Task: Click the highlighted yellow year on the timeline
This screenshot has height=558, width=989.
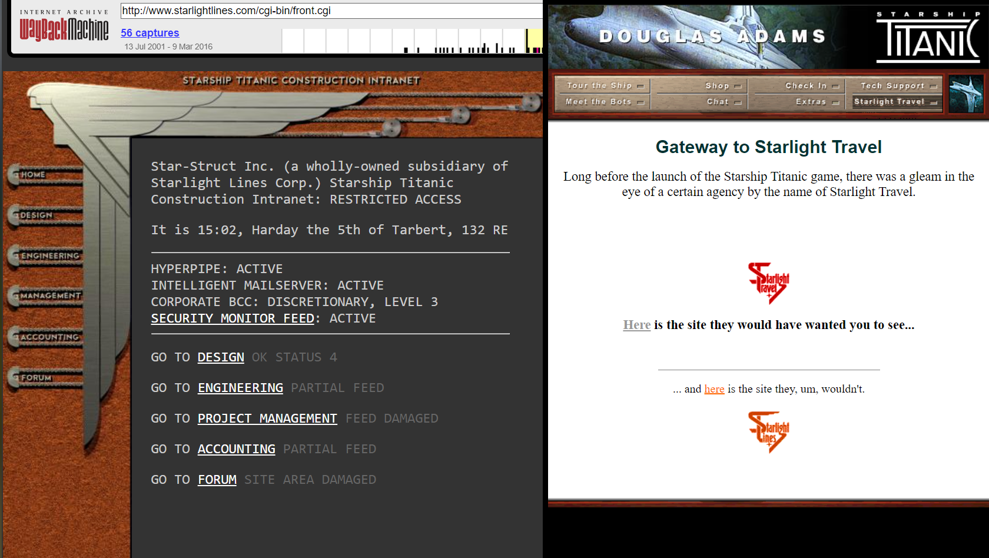Action: click(534, 41)
